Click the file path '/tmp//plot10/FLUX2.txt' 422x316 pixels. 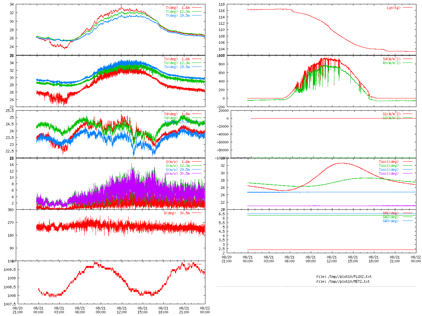[x=350, y=277]
